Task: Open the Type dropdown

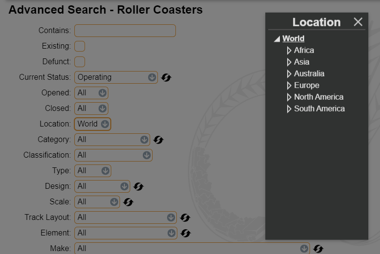Action: [x=93, y=171]
